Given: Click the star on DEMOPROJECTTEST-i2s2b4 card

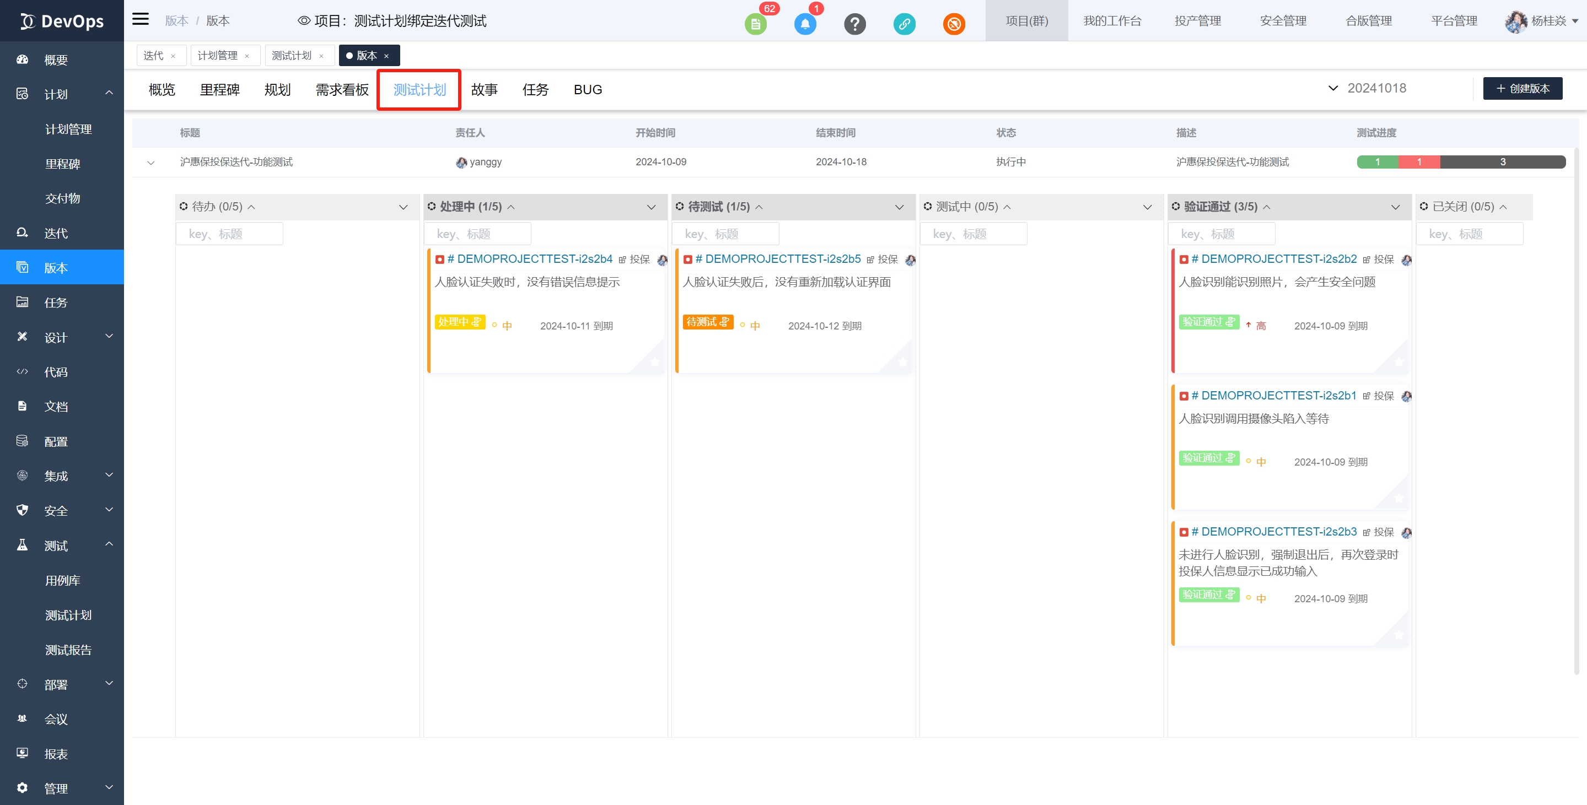Looking at the screenshot, I should (655, 362).
